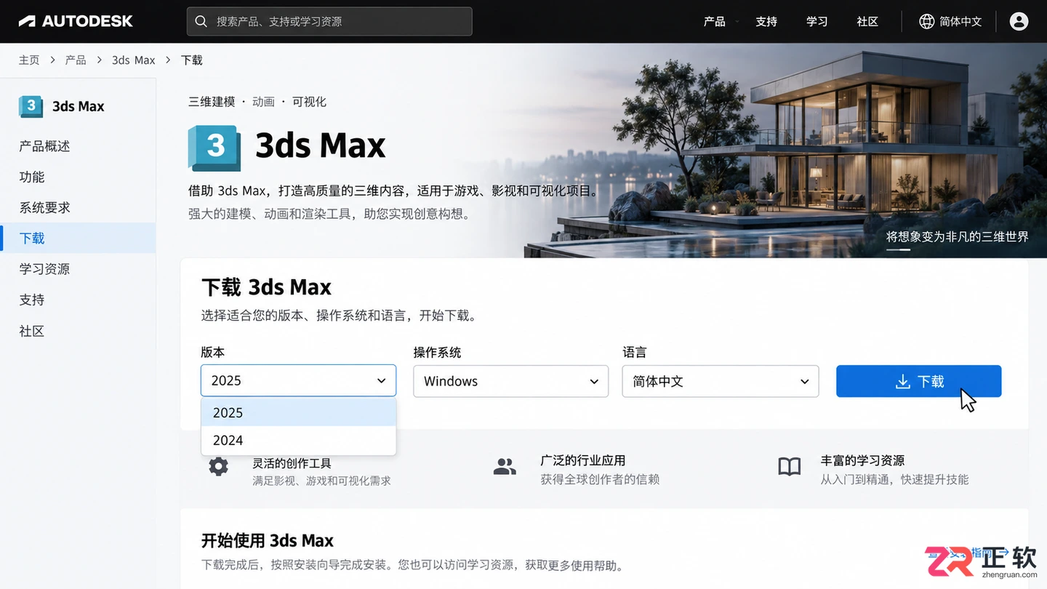Screen dimensions: 1047x589
Task: Choose 2024 from the version list
Action: click(x=298, y=440)
